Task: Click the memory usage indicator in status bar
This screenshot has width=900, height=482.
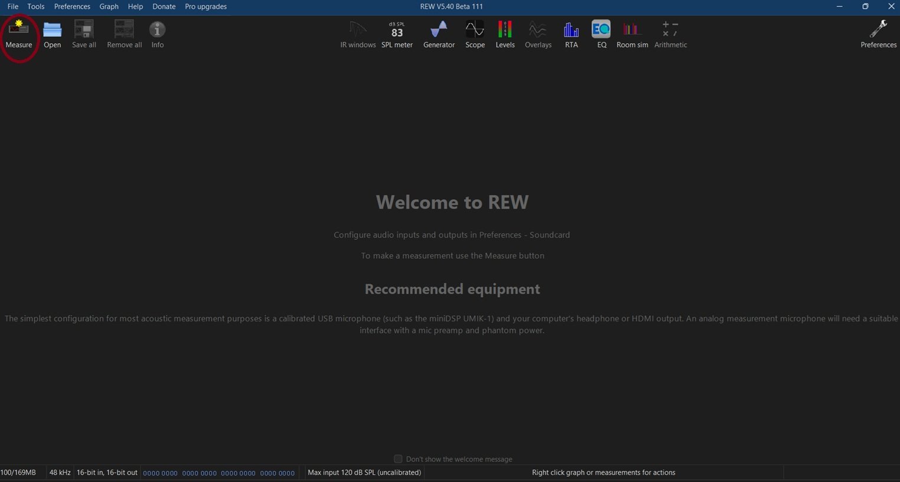Action: [18, 473]
